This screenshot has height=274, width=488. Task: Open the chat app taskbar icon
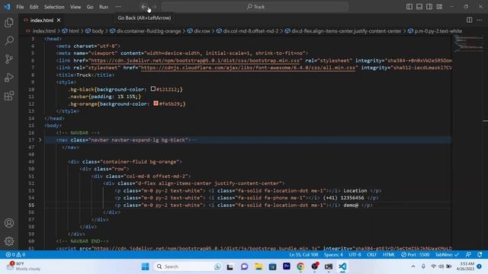[244, 266]
